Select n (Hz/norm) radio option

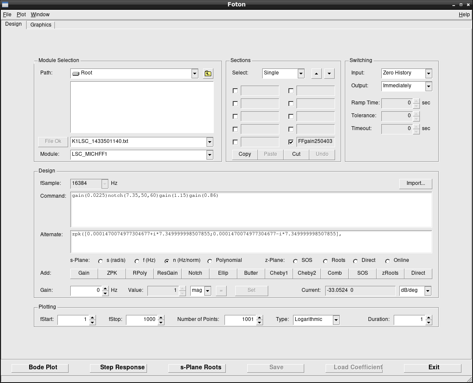coord(167,261)
